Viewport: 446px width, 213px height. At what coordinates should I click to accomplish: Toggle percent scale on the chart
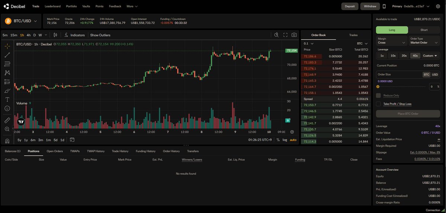pyautogui.click(x=278, y=140)
